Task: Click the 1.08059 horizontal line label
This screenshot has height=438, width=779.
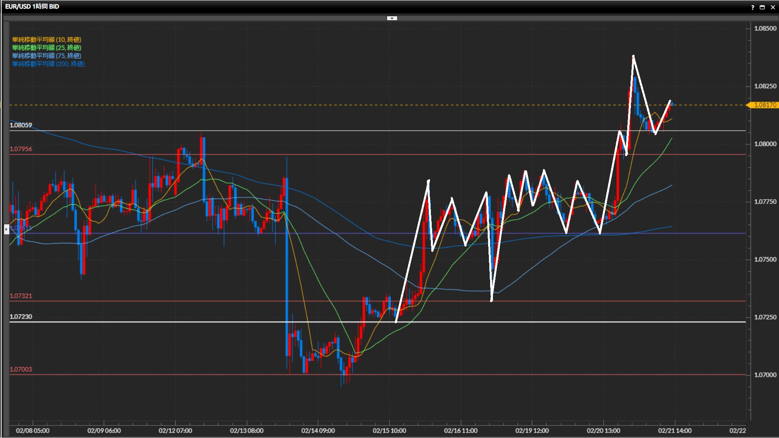Action: point(21,125)
